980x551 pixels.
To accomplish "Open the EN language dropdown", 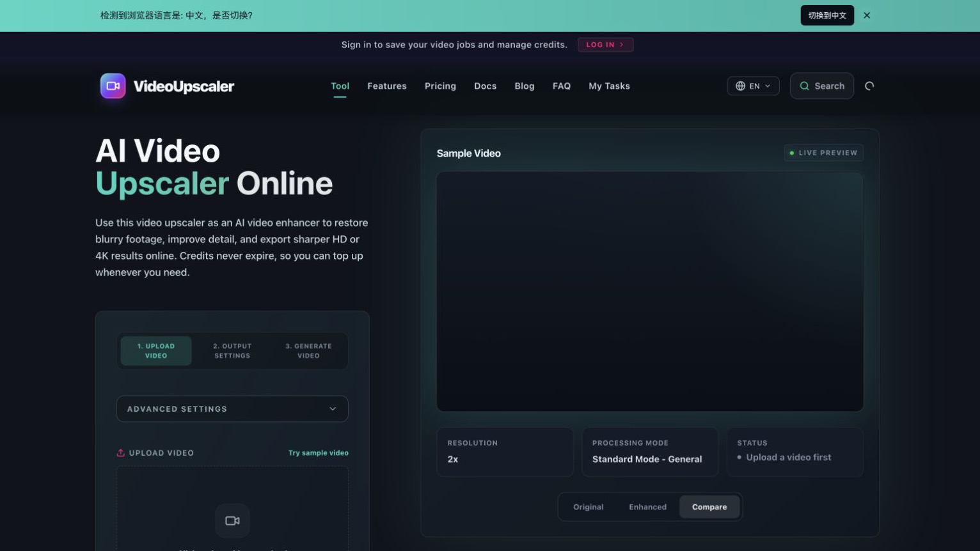I will point(753,86).
